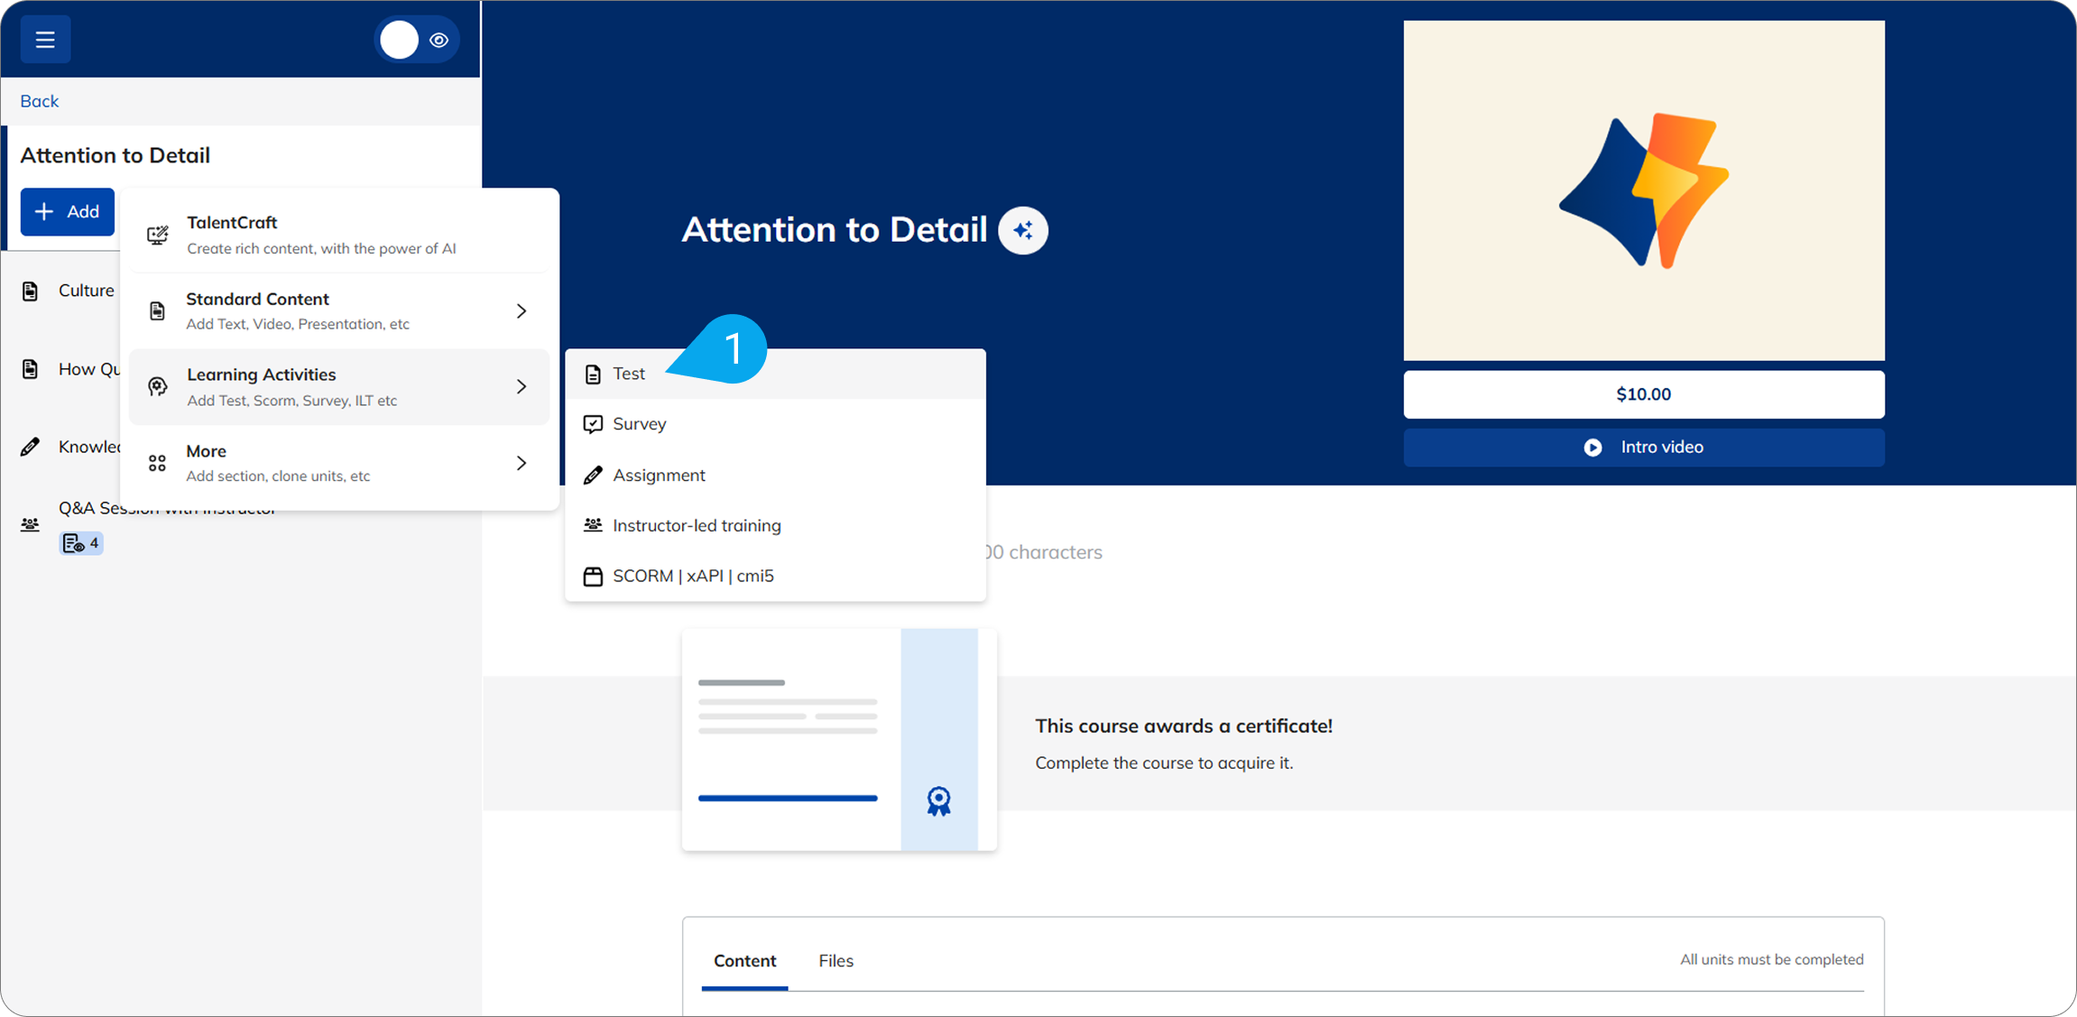The image size is (2077, 1017).
Task: Click the eye icon on the preview toggle
Action: (439, 40)
